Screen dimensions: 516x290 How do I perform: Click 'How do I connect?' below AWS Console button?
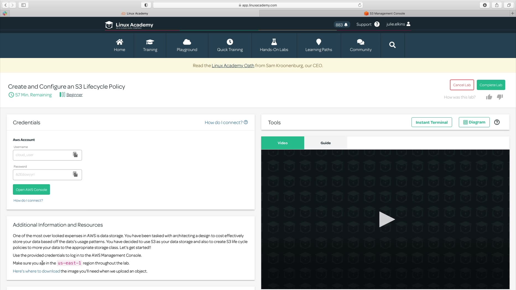point(28,200)
